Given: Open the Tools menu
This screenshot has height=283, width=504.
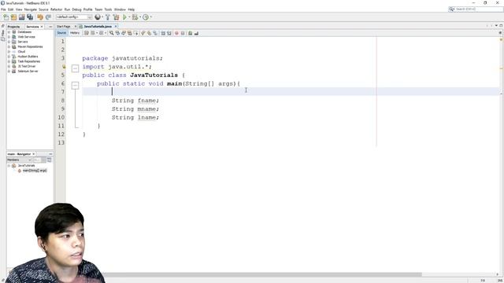Looking at the screenshot, I should 109,9.
